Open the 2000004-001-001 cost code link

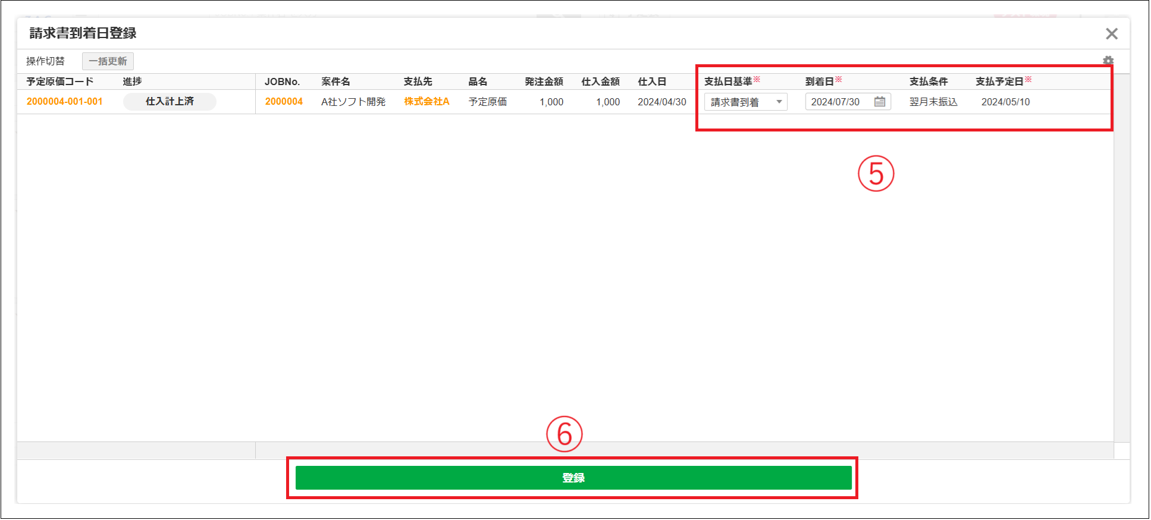pyautogui.click(x=64, y=102)
